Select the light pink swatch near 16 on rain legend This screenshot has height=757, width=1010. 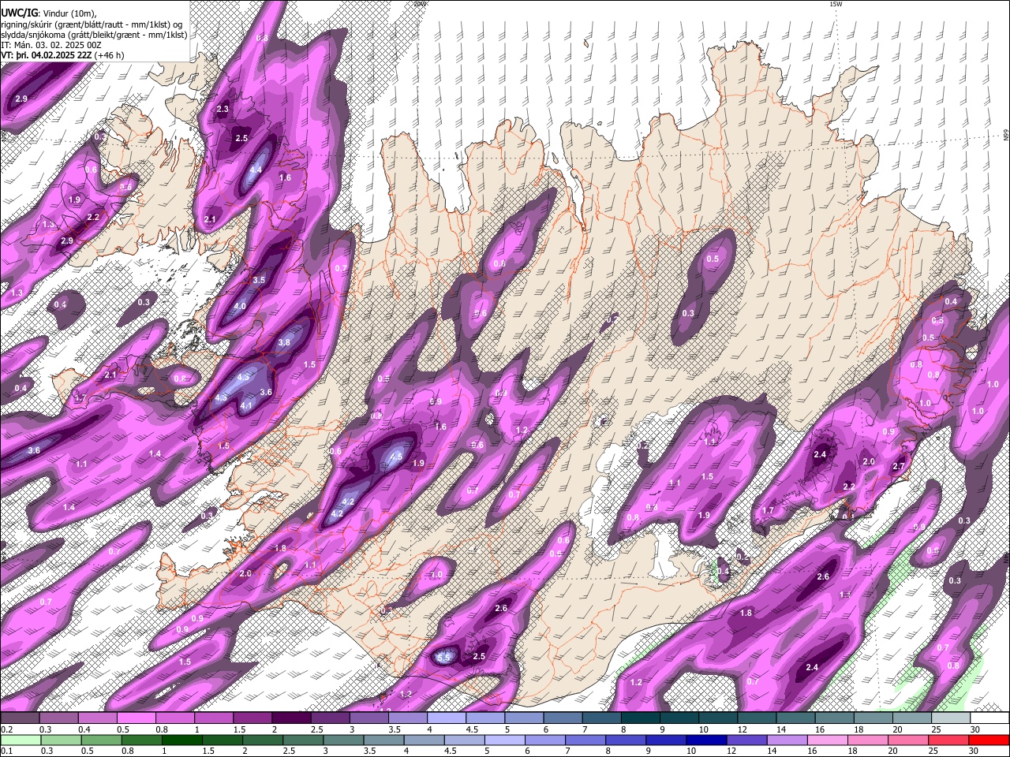click(x=828, y=740)
